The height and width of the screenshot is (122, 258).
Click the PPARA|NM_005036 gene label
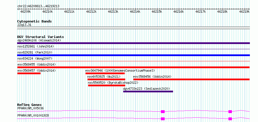30,108
